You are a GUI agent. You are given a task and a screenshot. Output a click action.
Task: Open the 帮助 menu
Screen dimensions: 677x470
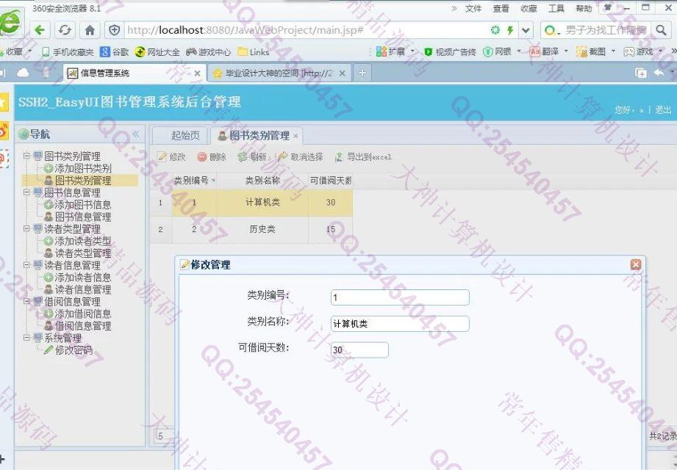point(584,9)
